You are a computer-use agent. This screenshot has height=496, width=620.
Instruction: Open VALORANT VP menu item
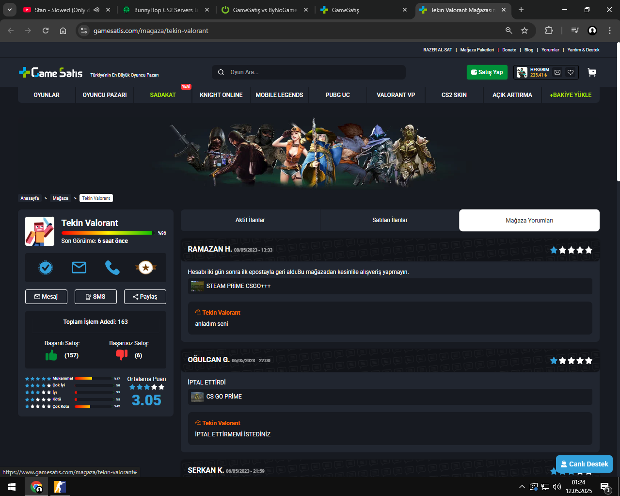point(396,95)
